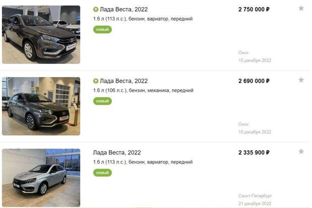Image resolution: width=312 pixels, height=208 pixels.
Task: Open first Лада Веста, 2022 title link
Action: (x=124, y=10)
